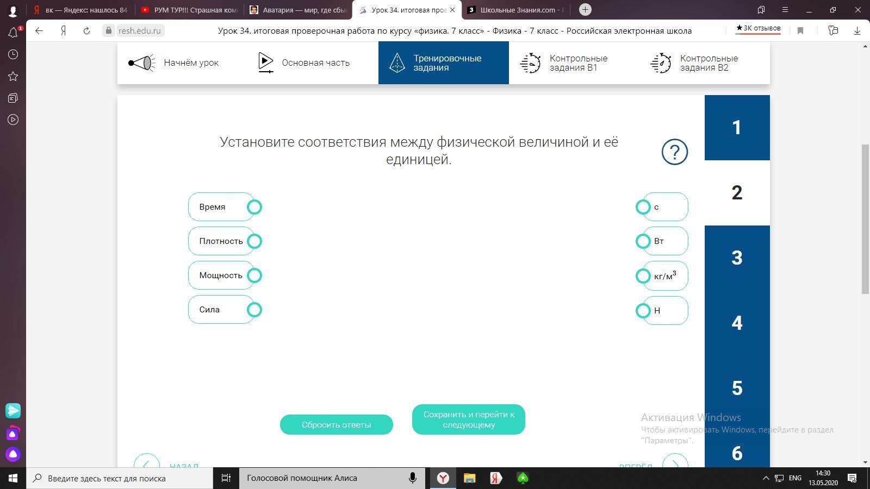Viewport: 870px width, 489px height.
Task: Open notifications bell in browser sidebar
Action: pyautogui.click(x=13, y=33)
